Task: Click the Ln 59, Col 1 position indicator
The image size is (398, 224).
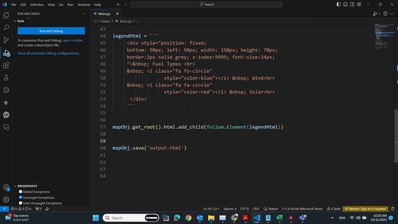Action: [x=211, y=209]
